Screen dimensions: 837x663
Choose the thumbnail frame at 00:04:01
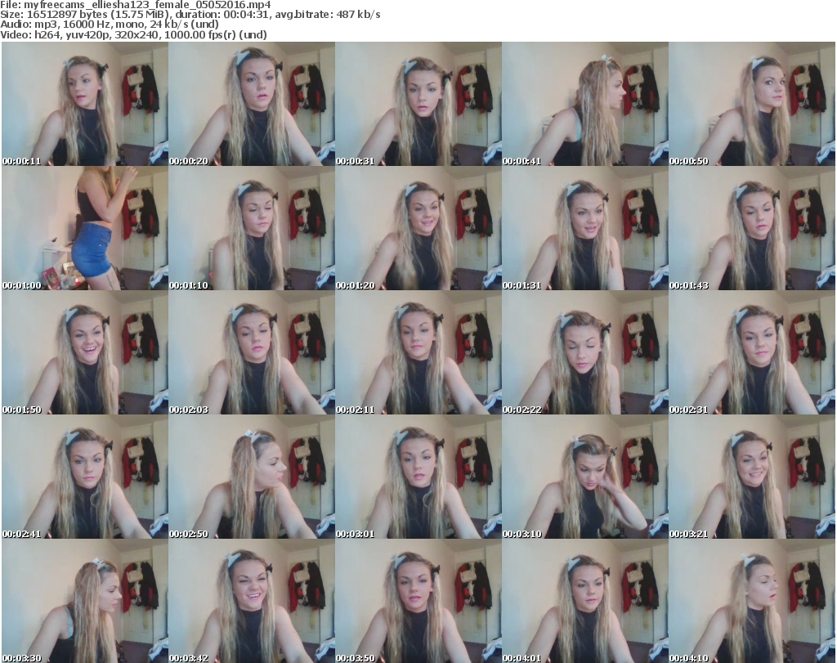point(585,601)
